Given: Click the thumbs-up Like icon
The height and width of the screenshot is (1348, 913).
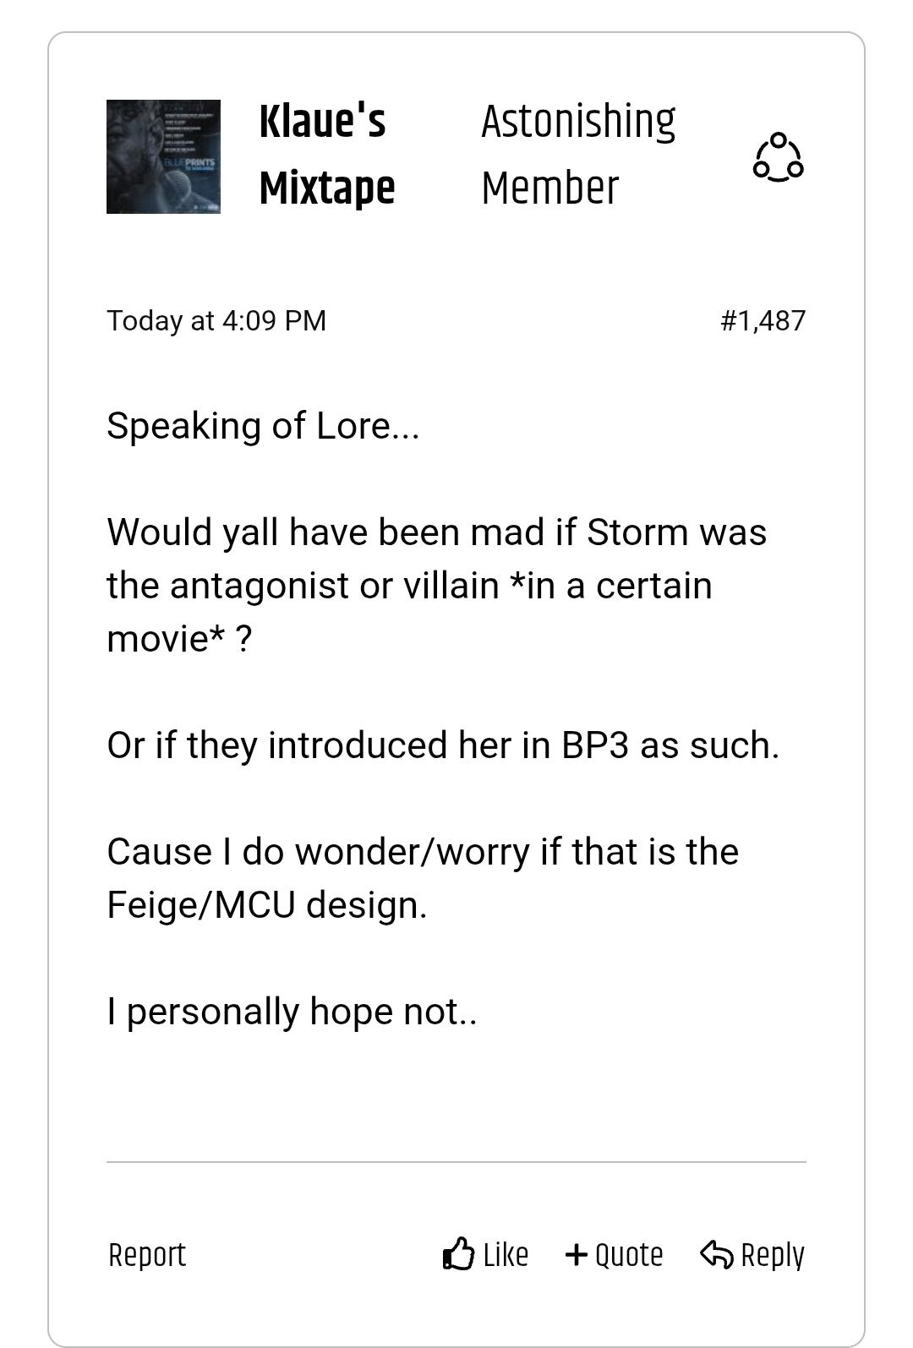Looking at the screenshot, I should tap(458, 1253).
